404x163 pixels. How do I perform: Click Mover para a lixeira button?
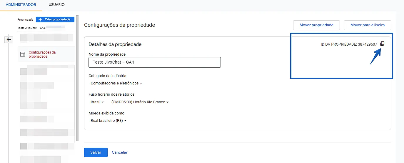(x=367, y=25)
